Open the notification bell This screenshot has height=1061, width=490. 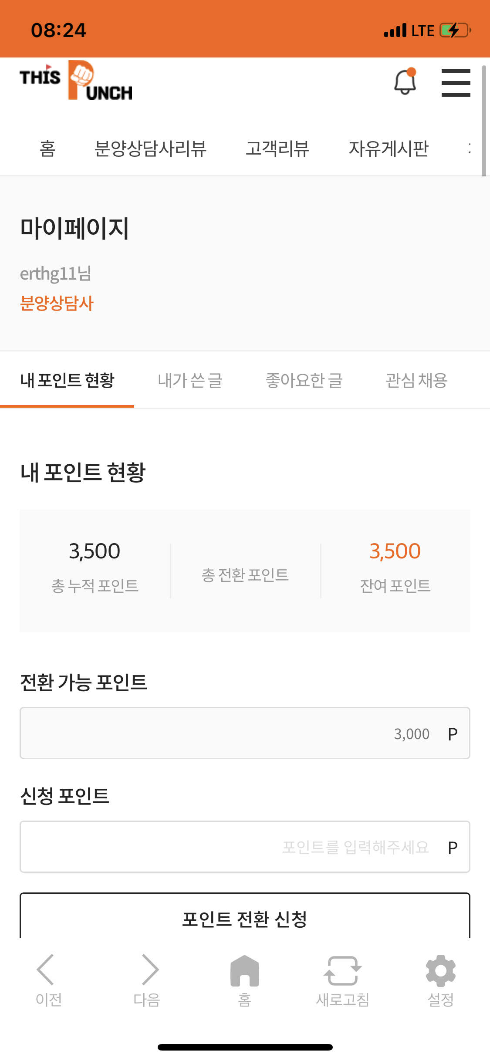point(405,82)
